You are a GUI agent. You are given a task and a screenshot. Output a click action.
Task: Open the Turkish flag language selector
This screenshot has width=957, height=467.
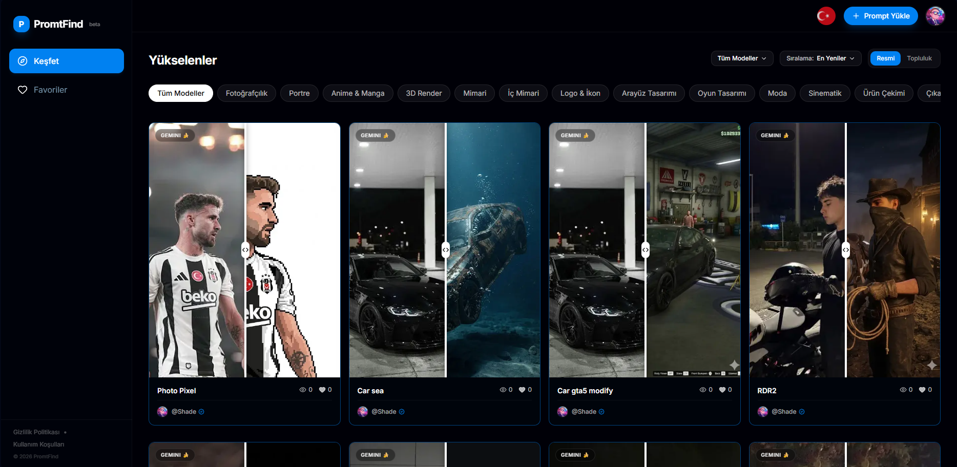[826, 16]
